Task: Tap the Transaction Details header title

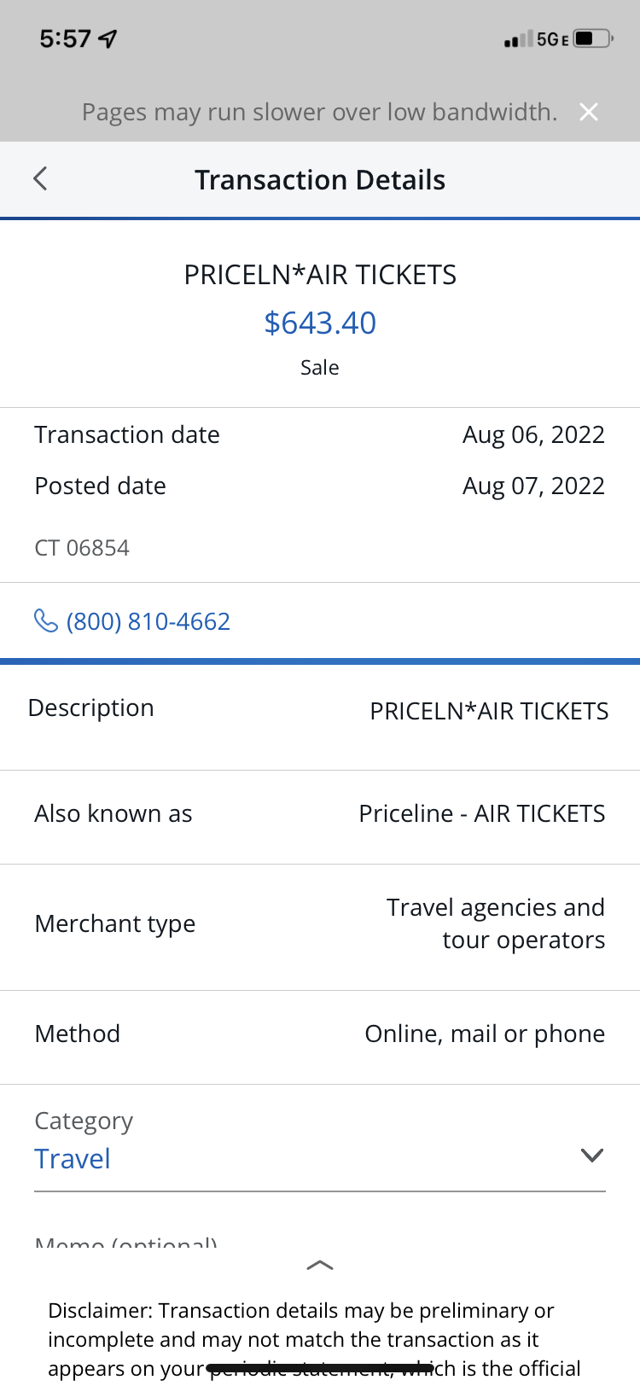Action: click(320, 180)
